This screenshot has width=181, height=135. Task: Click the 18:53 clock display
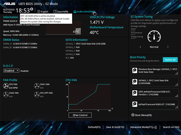click(x=23, y=10)
